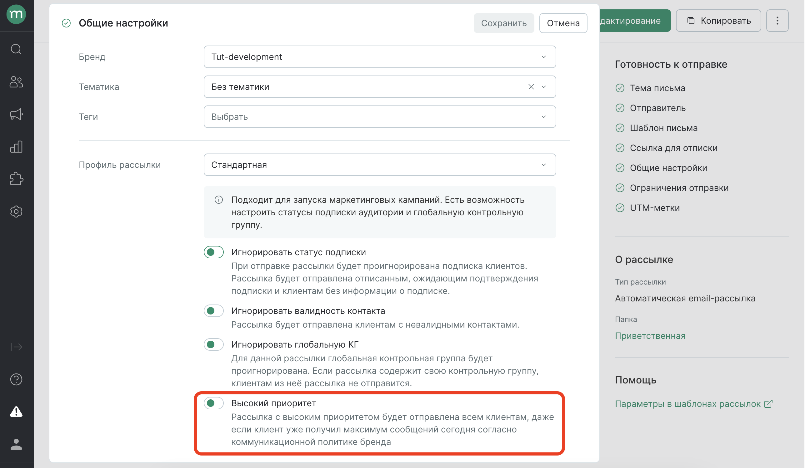Click the check icon next to Шаблон письма

coord(620,128)
